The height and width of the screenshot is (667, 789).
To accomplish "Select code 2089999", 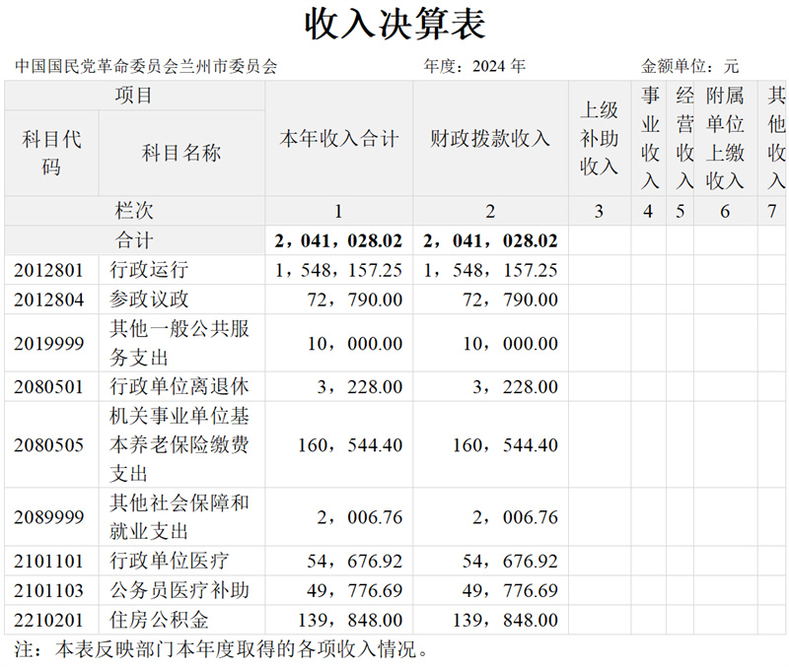I will point(48,517).
